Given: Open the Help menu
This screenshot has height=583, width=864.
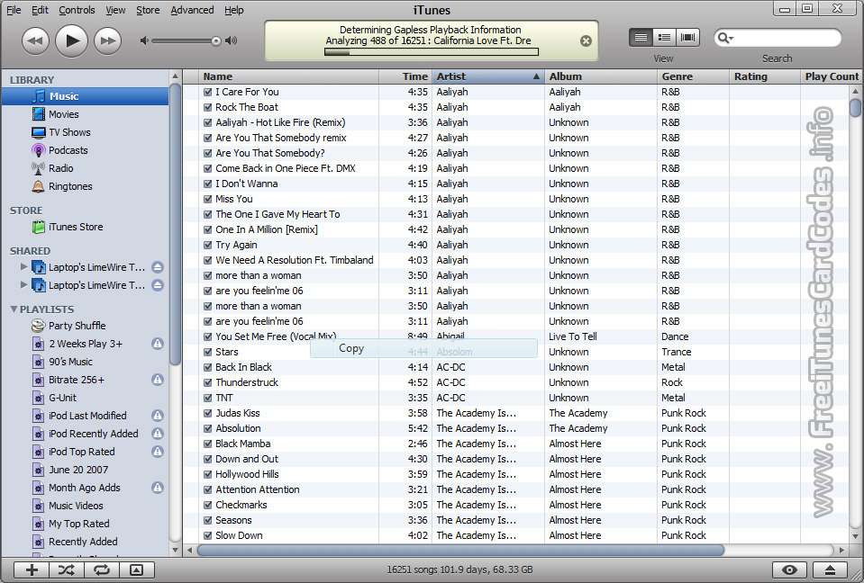Looking at the screenshot, I should click(x=233, y=10).
